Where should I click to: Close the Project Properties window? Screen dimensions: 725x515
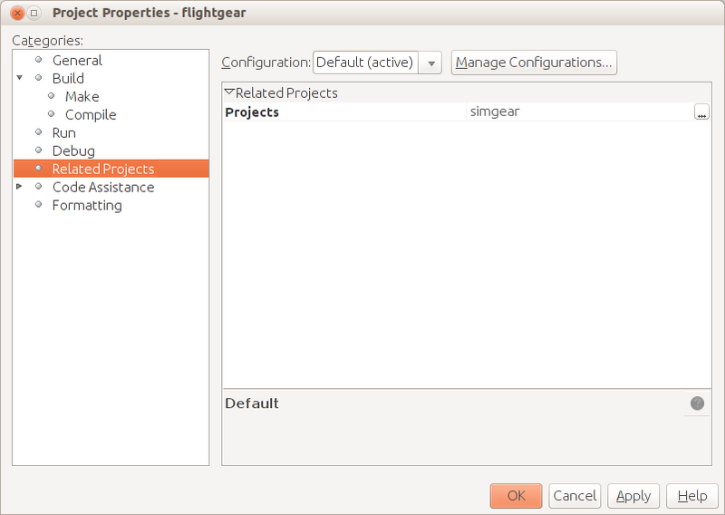pyautogui.click(x=17, y=13)
